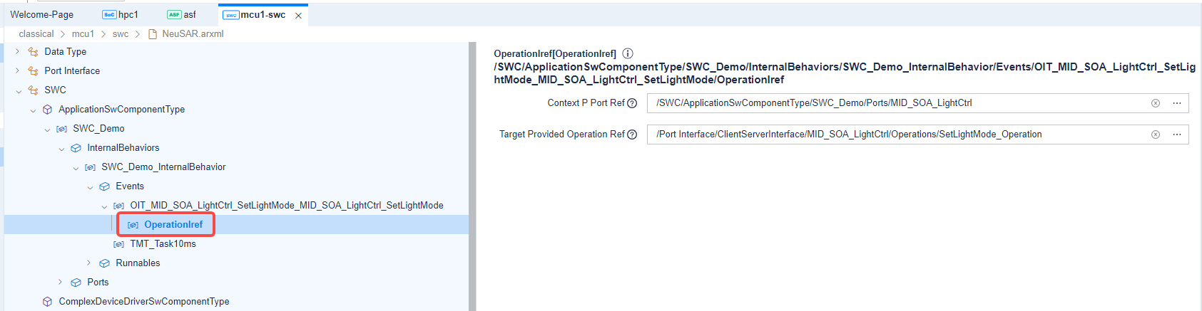The height and width of the screenshot is (311, 1202).
Task: Select TMT_Task10ms in the tree
Action: click(163, 243)
